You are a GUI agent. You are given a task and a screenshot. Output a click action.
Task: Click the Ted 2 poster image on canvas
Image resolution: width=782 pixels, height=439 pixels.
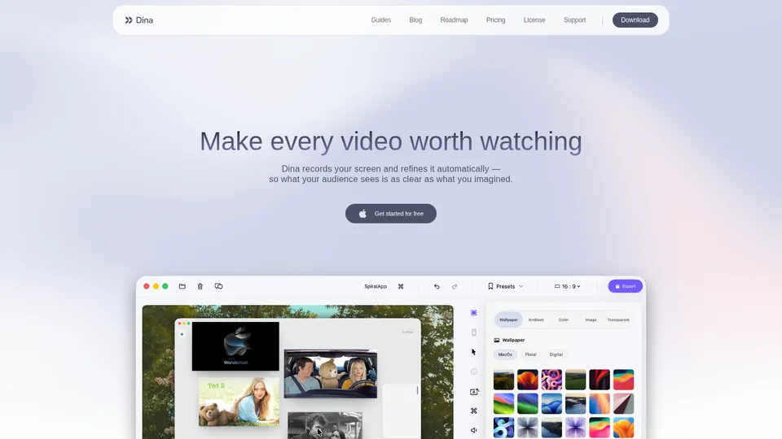point(239,402)
